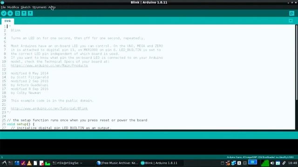Open the Sketch menu
Screen dimensions: 298x167
[x=26, y=7]
